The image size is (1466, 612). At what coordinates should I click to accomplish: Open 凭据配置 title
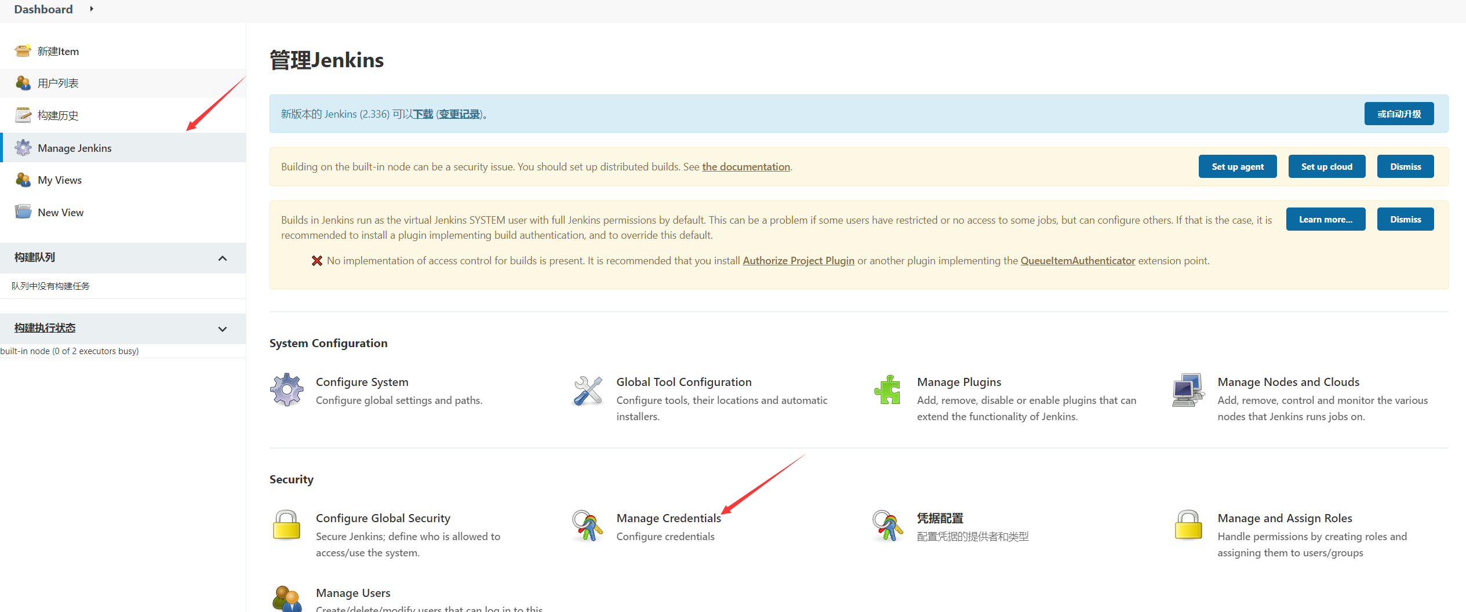[940, 518]
